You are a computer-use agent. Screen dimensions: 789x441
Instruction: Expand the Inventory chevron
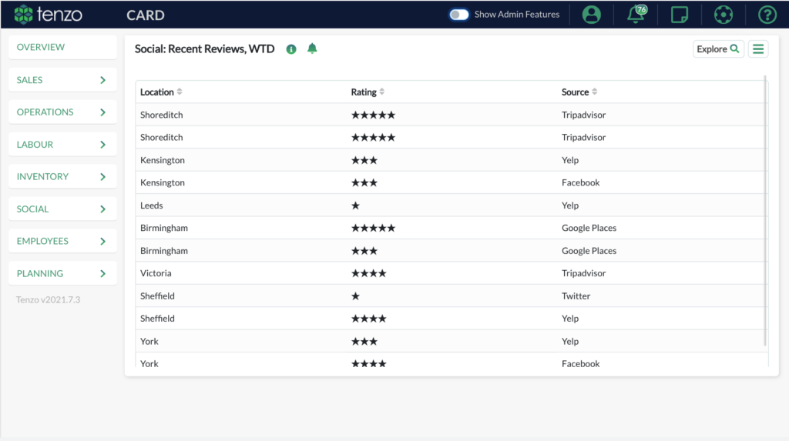(x=102, y=177)
